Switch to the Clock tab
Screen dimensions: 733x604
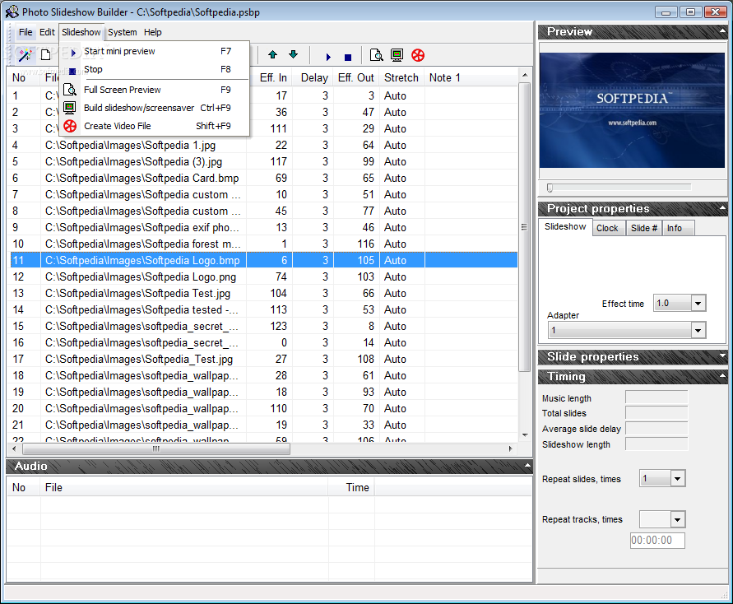coord(607,228)
